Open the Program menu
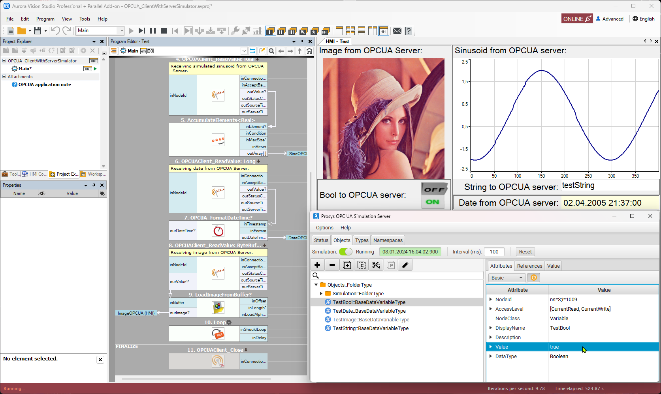 45,19
